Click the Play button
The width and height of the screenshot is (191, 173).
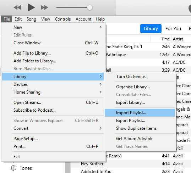31,7
